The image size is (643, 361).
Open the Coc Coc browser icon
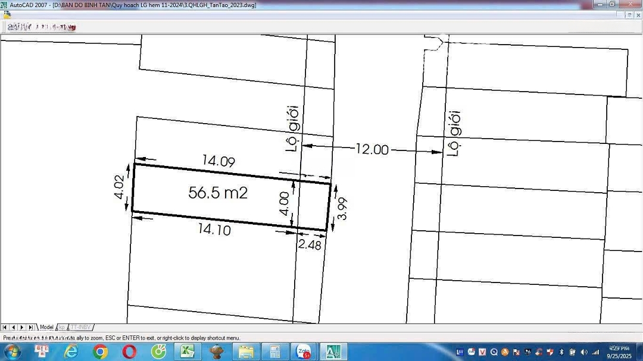coord(158,351)
